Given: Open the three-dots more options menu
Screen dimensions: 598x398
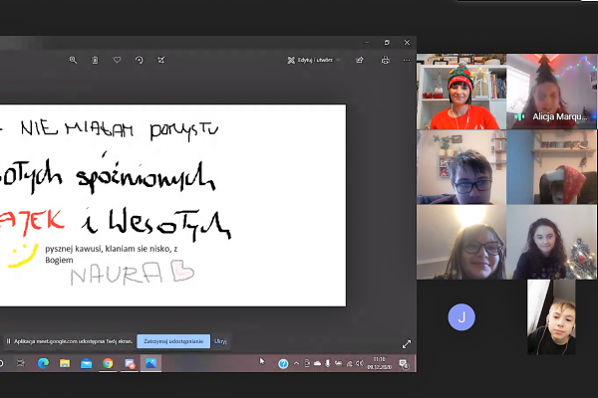Looking at the screenshot, I should tap(406, 60).
